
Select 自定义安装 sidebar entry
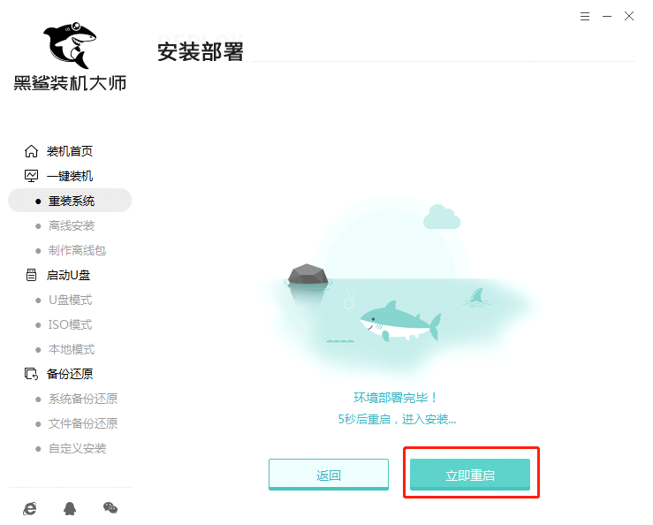(x=77, y=448)
